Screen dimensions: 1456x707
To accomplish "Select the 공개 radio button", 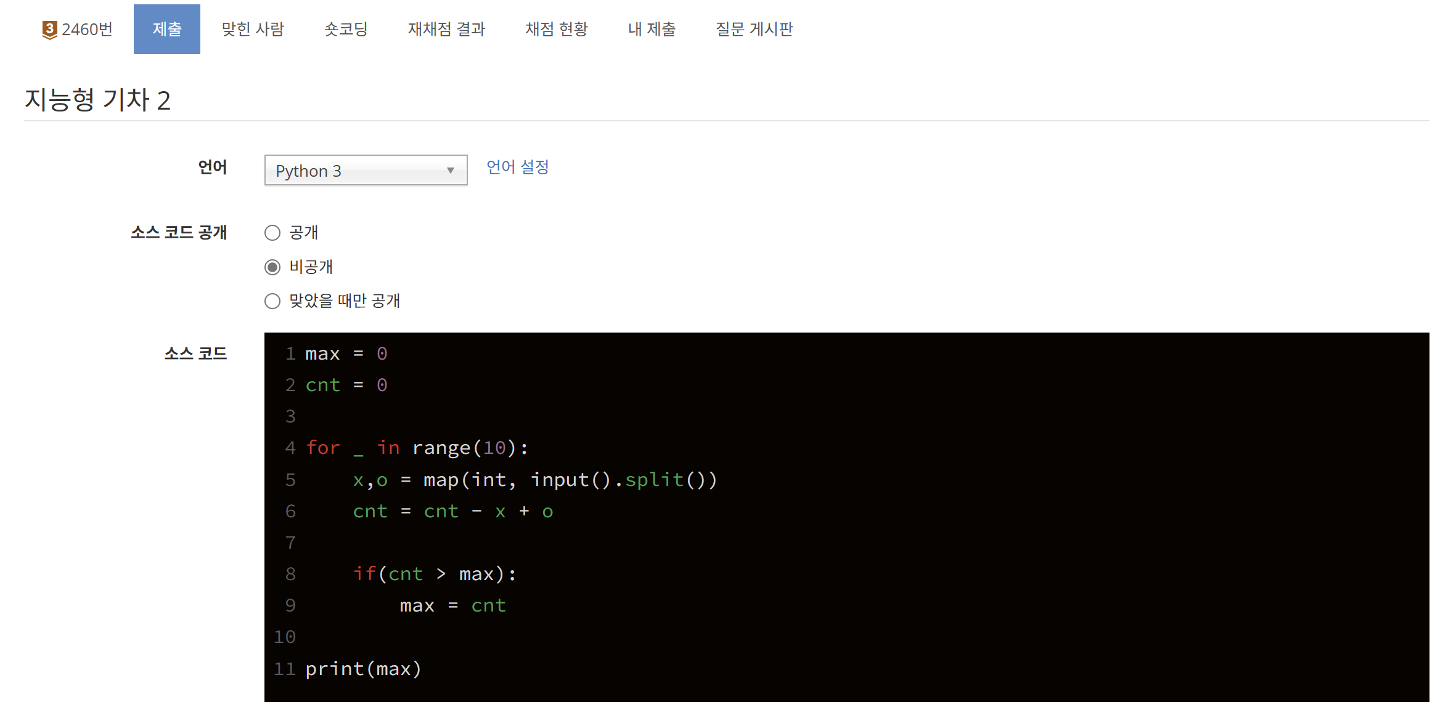I will (272, 233).
